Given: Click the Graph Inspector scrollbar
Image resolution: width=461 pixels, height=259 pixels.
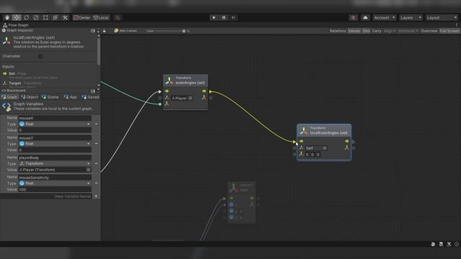Looking at the screenshot, I should [x=99, y=51].
